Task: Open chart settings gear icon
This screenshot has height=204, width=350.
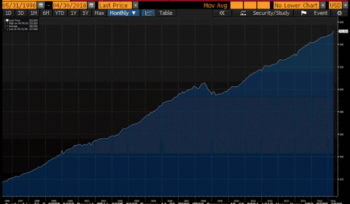Action: coord(339,13)
